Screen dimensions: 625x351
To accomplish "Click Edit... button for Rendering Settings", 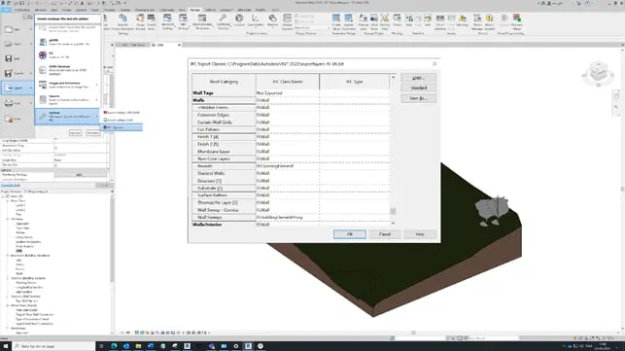I will click(x=80, y=175).
